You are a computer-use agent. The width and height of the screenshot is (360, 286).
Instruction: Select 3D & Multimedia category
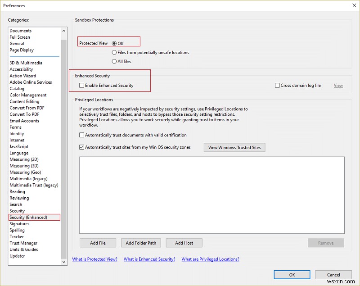pyautogui.click(x=26, y=63)
